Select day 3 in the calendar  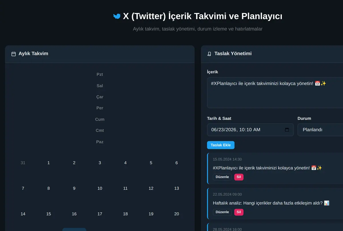pos(100,163)
